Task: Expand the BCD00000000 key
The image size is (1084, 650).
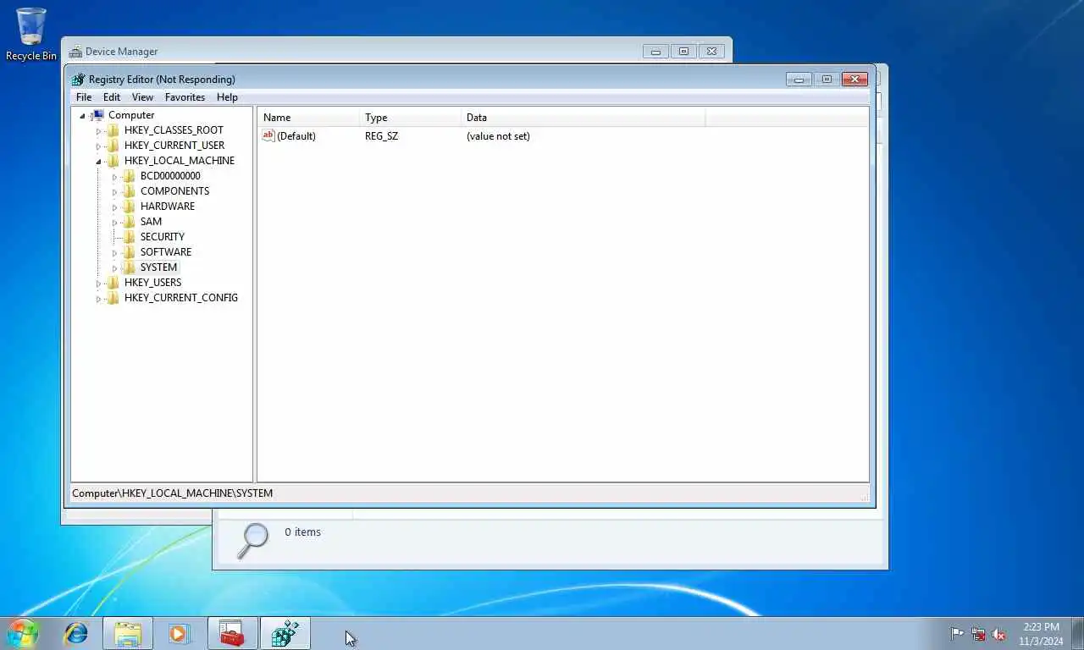Action: click(x=114, y=177)
